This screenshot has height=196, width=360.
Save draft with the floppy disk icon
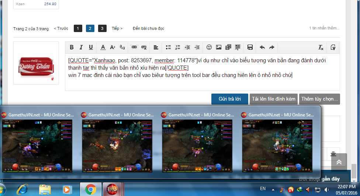[x=250, y=47]
